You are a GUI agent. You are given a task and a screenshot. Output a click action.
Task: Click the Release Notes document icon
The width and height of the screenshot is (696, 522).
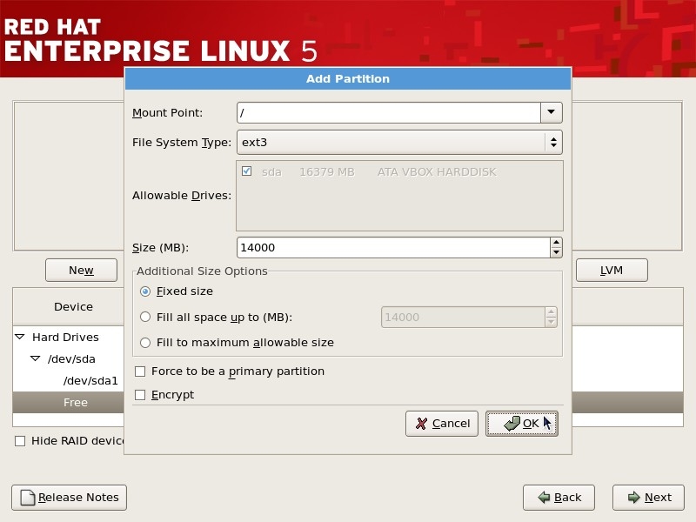click(28, 498)
